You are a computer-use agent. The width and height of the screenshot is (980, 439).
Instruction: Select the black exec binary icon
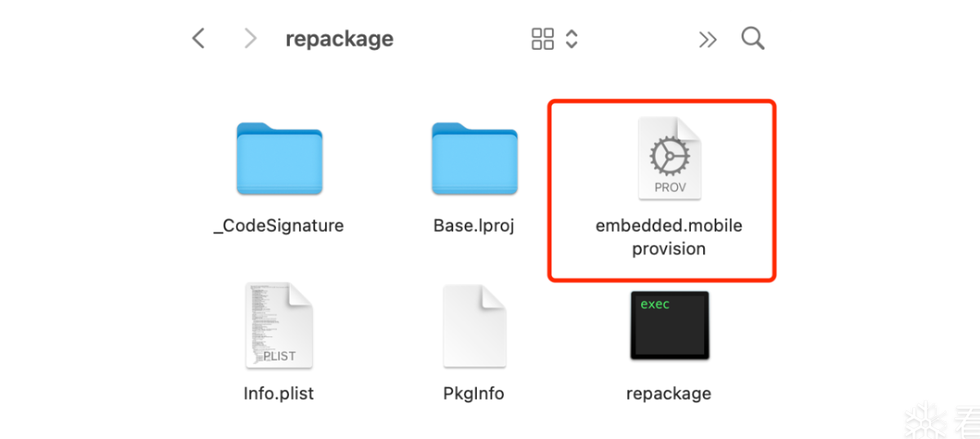(x=670, y=326)
